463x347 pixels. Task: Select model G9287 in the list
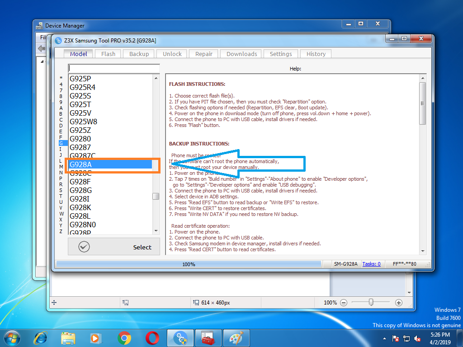tap(110, 147)
